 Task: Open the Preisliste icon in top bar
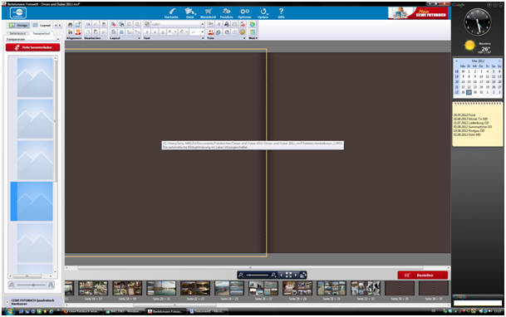(227, 13)
